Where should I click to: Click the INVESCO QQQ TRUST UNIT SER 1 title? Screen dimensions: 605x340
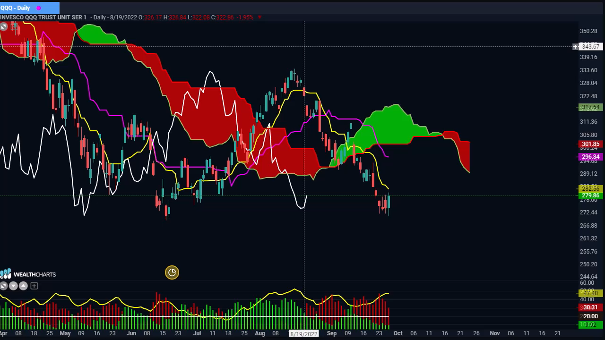click(x=43, y=17)
